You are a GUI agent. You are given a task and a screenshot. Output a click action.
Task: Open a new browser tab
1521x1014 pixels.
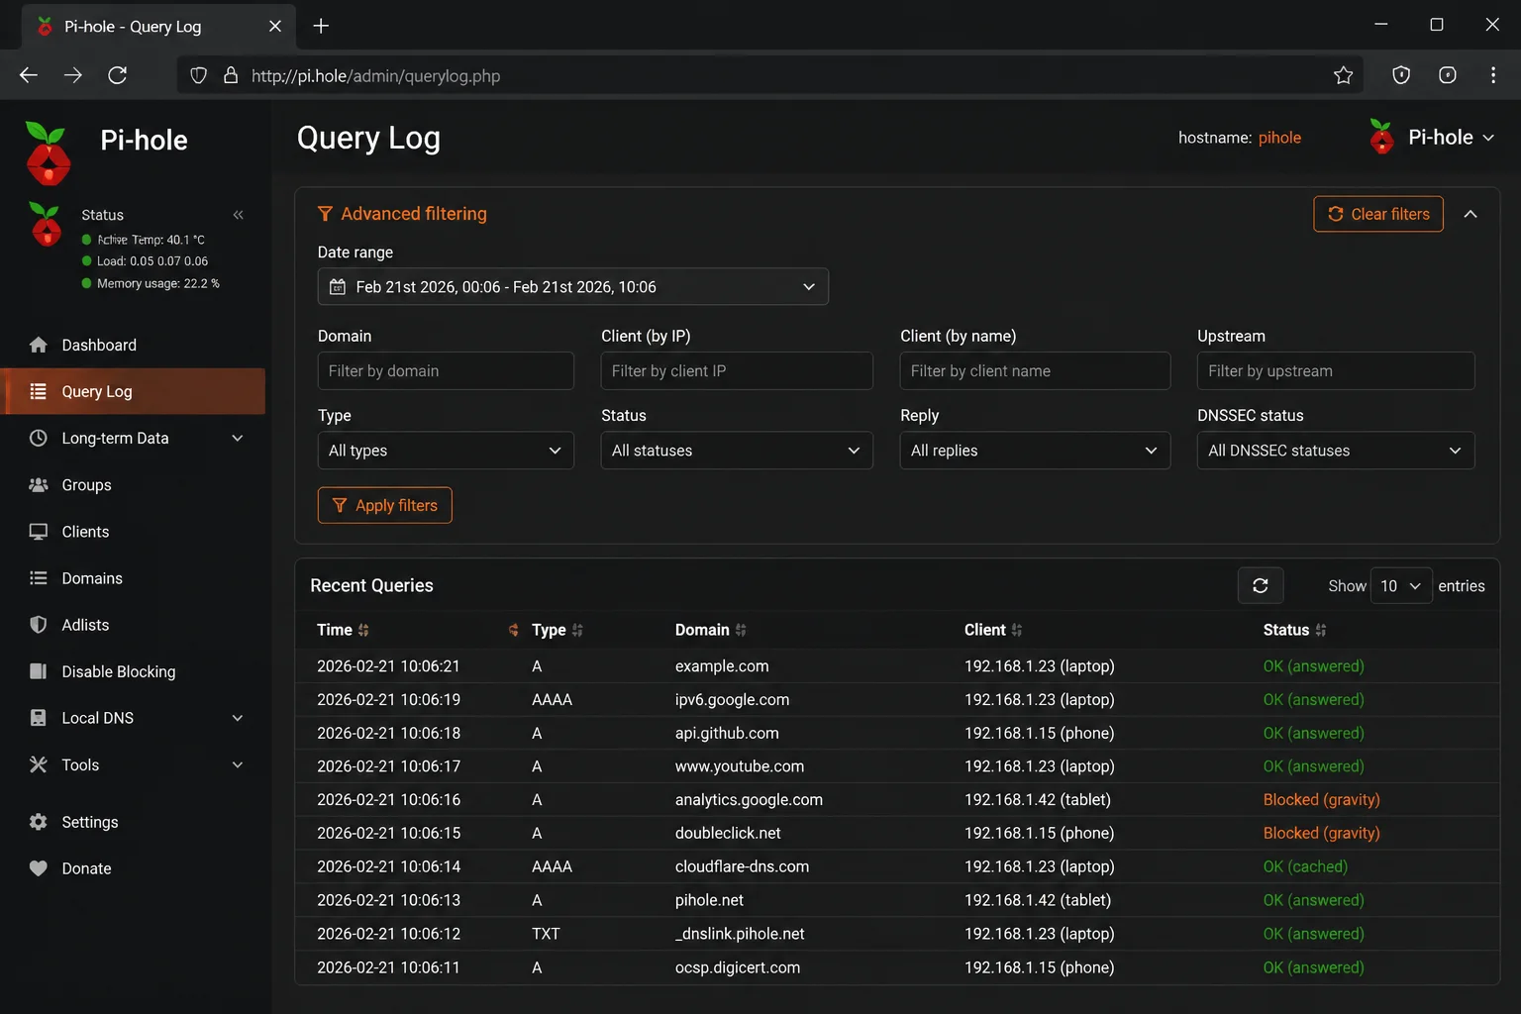pos(321,27)
